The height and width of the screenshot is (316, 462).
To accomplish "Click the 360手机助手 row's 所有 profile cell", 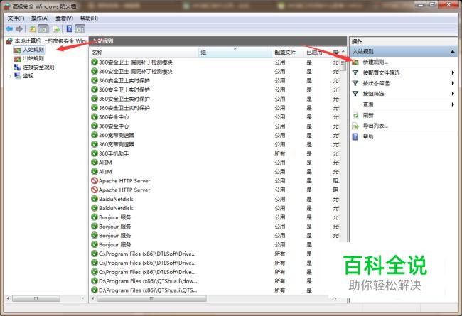I will click(x=279, y=153).
